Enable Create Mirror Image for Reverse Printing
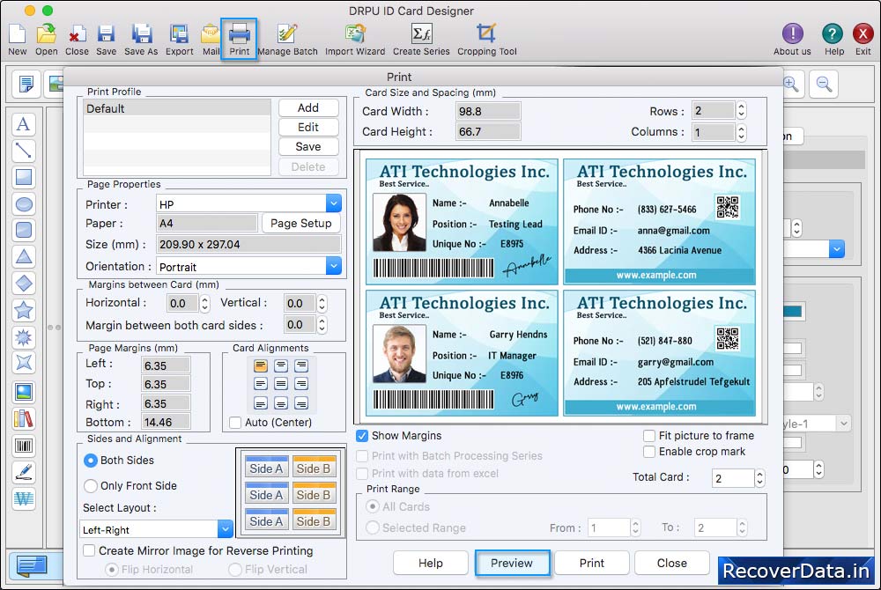This screenshot has width=881, height=590. tap(89, 550)
